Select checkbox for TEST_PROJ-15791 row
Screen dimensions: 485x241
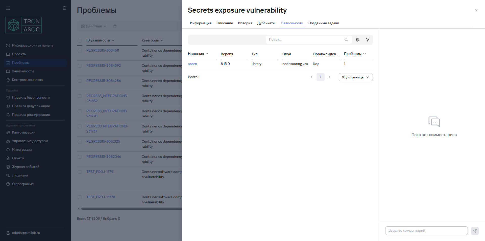coord(80,172)
